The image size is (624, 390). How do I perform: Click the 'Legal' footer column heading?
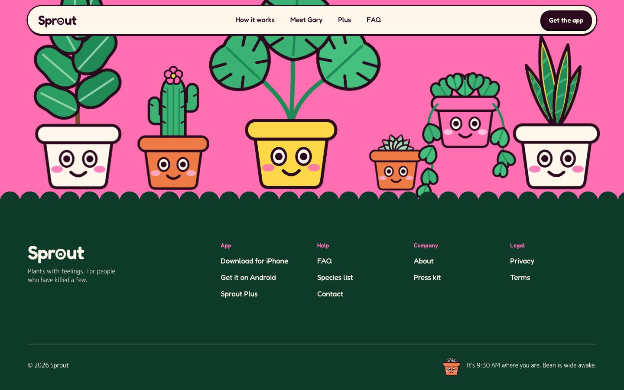(x=517, y=245)
